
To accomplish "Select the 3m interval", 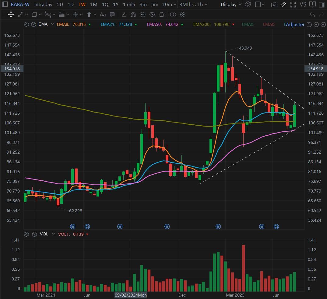I will click(x=143, y=4).
